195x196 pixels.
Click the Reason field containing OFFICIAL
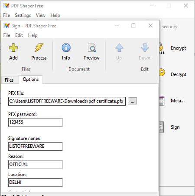(36, 164)
